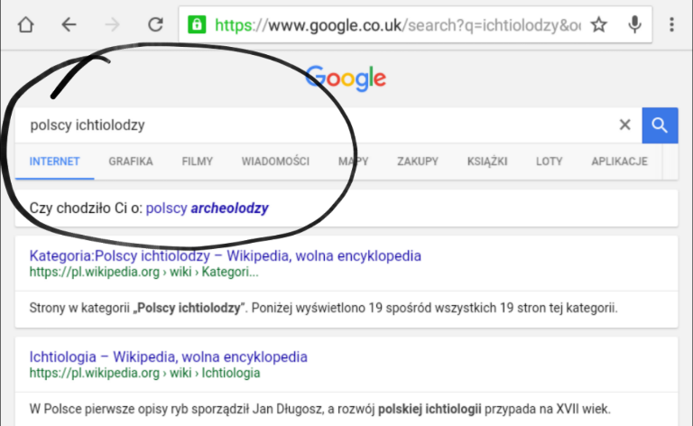The image size is (693, 426).
Task: Open the KSIĄŻKI results tab
Action: click(x=487, y=162)
